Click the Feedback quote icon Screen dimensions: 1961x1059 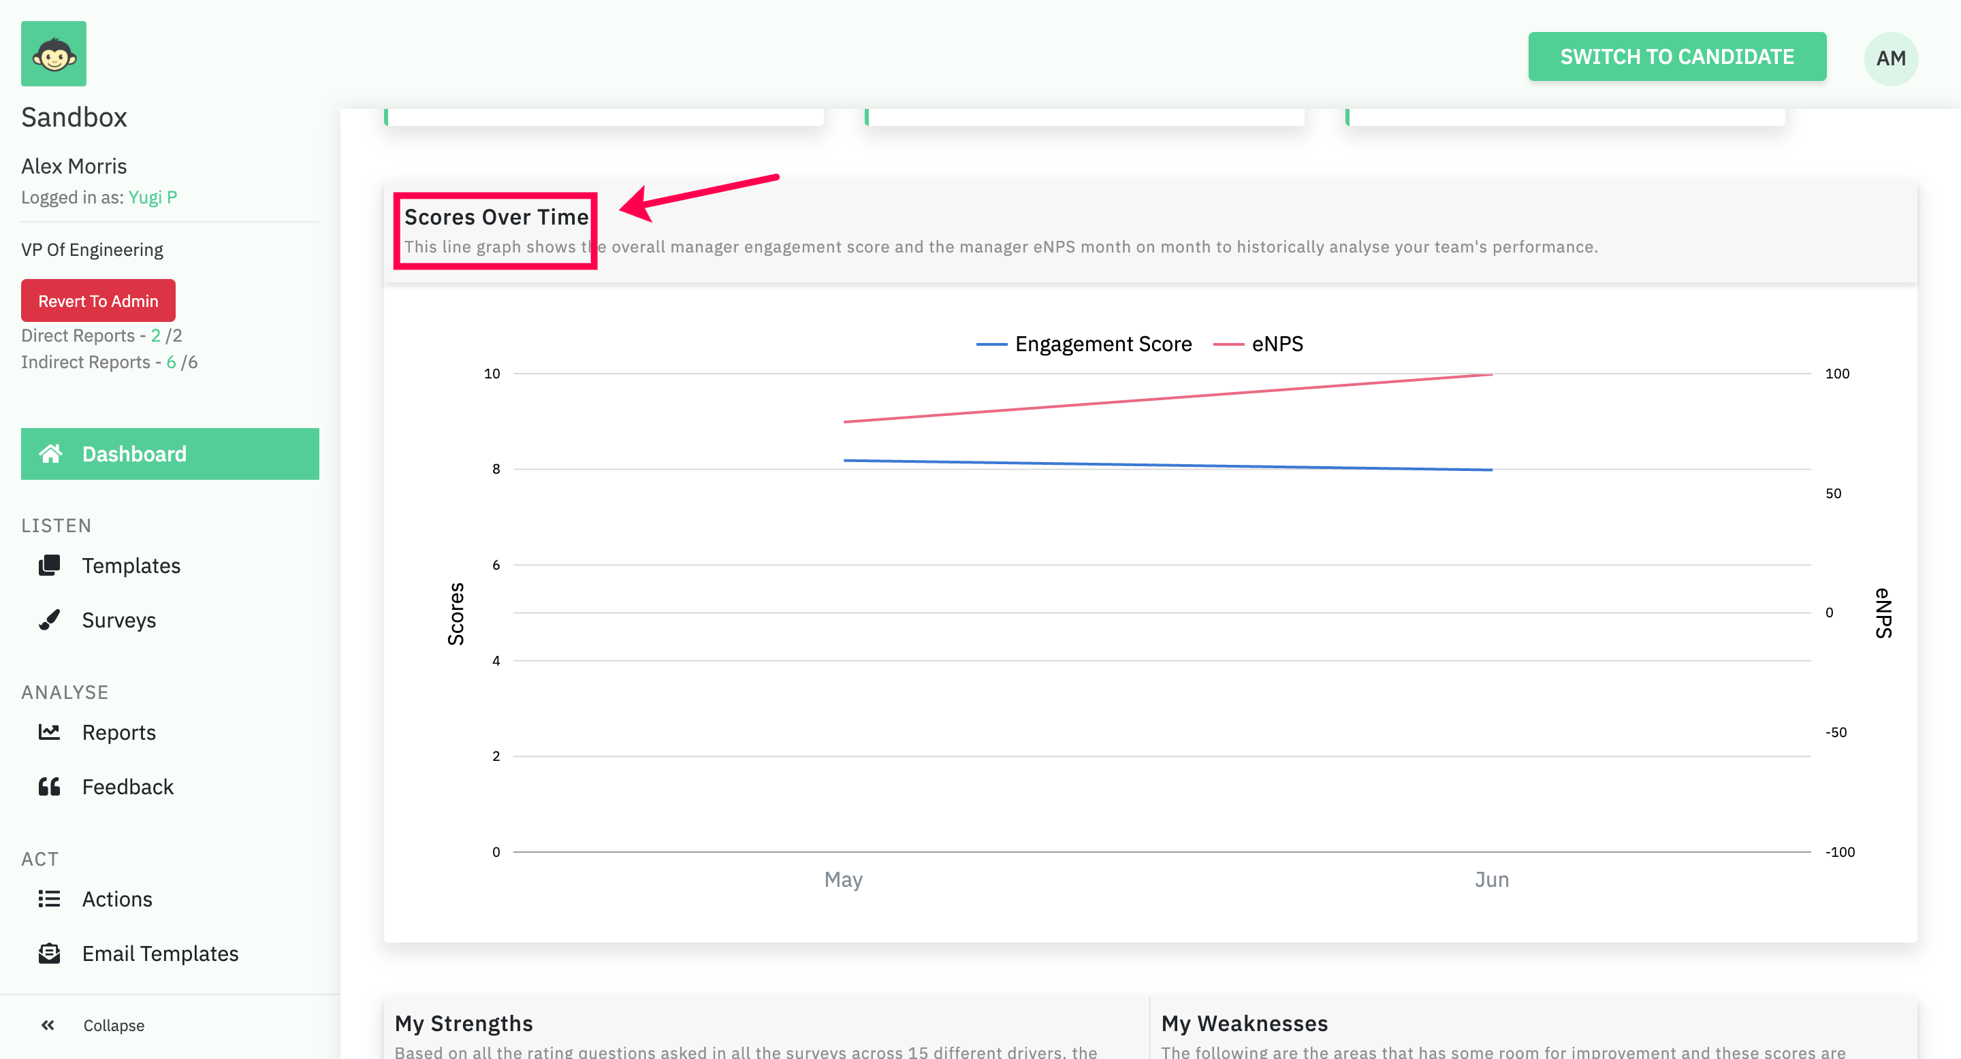50,786
